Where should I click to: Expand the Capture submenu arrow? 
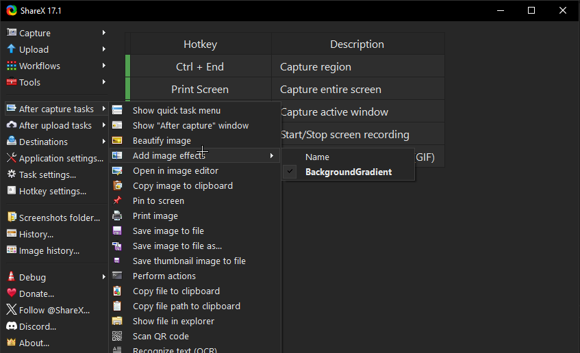click(104, 33)
